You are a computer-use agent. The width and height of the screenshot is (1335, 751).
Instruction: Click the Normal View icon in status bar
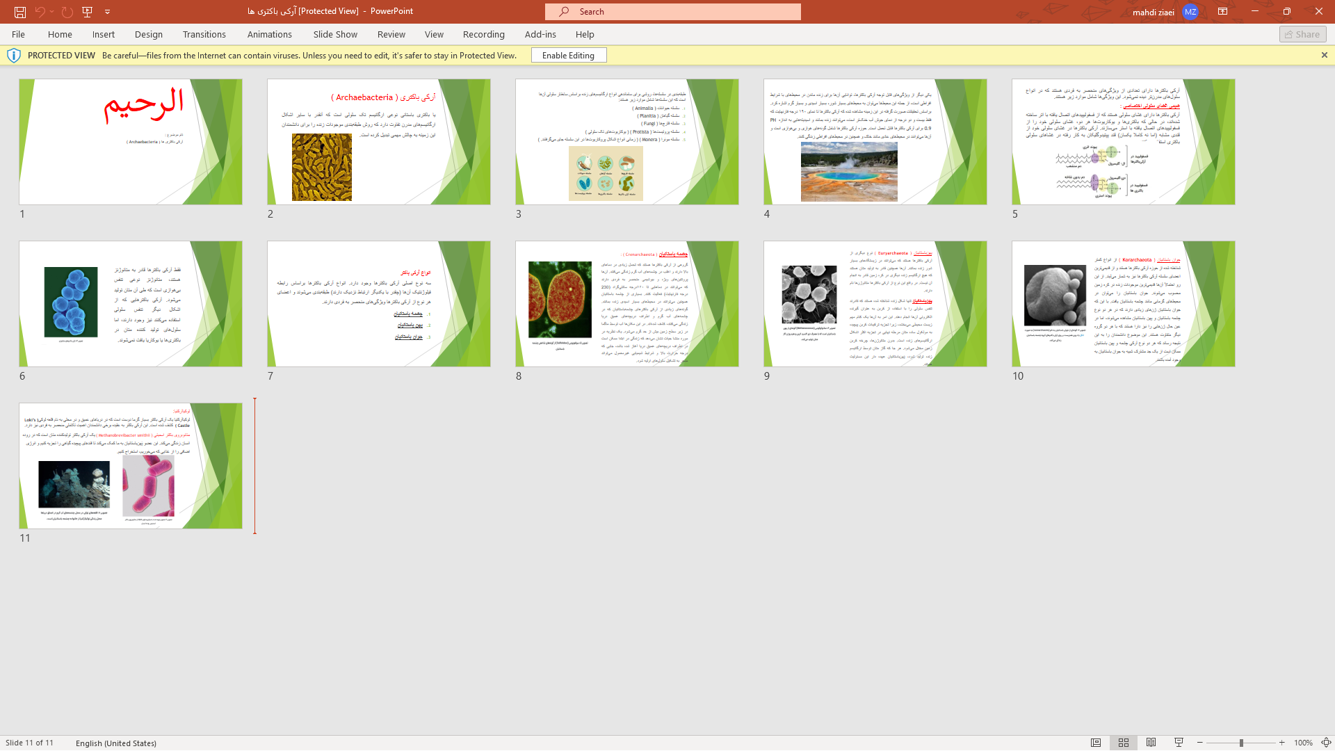[1095, 743]
